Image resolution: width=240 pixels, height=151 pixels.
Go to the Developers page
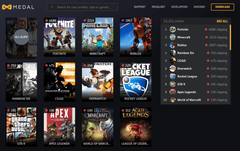(180, 7)
